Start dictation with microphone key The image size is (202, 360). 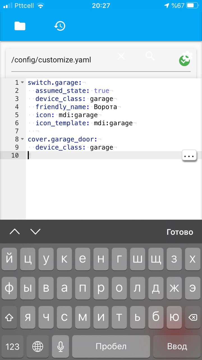pos(60,346)
